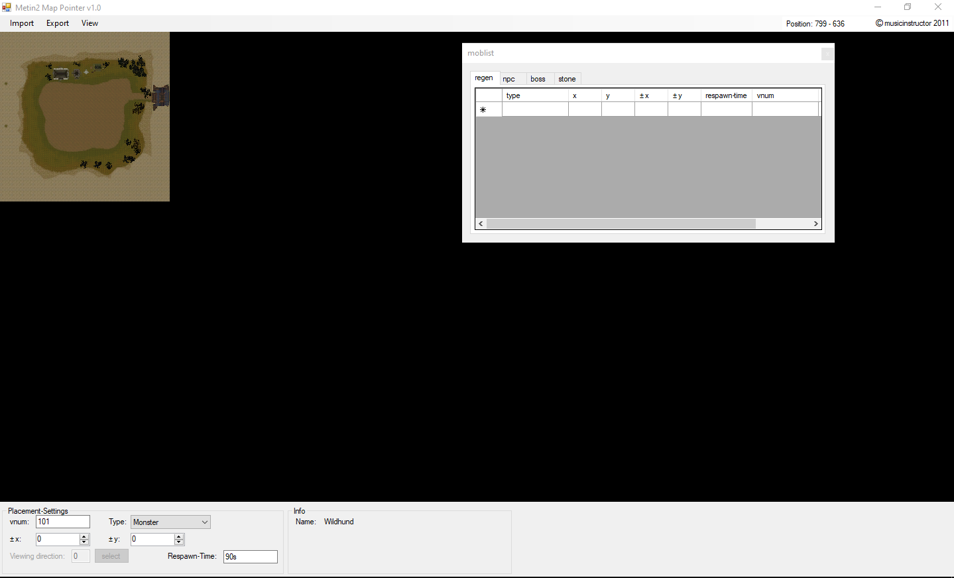
Task: Select the boss tab in moblist
Action: [x=538, y=78]
